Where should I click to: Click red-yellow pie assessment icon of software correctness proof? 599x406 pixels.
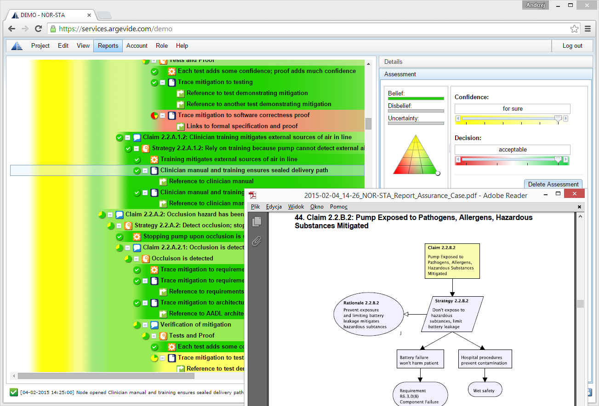(x=154, y=115)
